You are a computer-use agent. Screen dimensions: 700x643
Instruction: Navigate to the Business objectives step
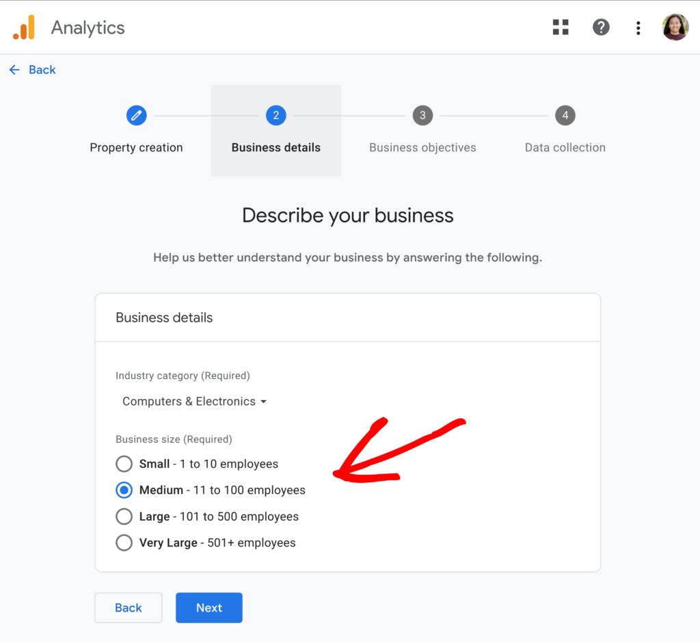coord(422,147)
